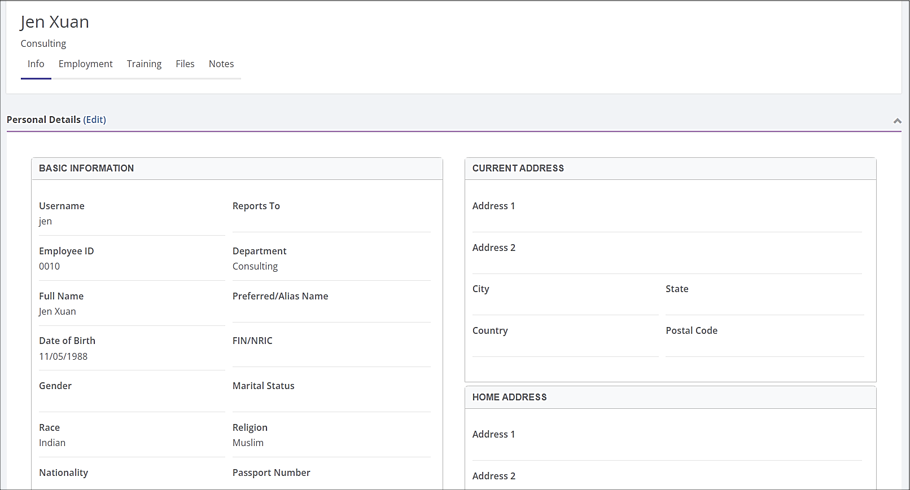Click the City label in Current Address
This screenshot has height=490, width=910.
point(481,289)
